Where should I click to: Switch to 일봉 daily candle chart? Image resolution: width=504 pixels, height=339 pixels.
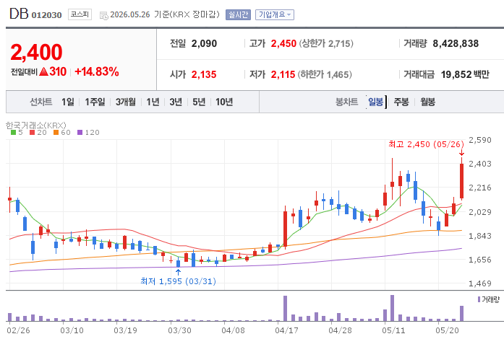click(376, 102)
